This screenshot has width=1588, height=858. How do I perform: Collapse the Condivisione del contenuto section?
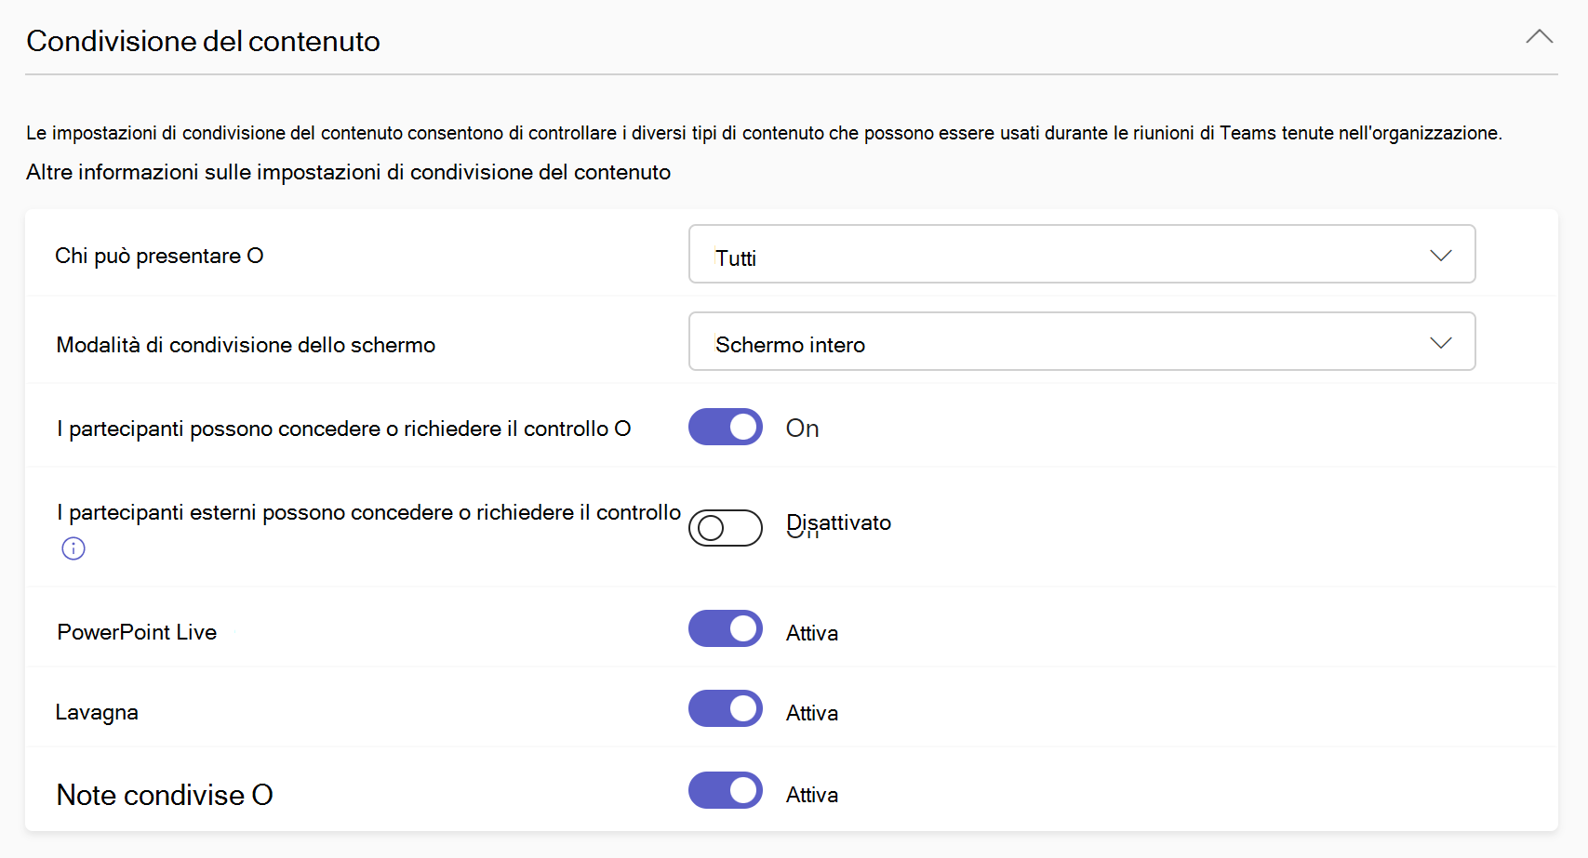(x=1539, y=37)
